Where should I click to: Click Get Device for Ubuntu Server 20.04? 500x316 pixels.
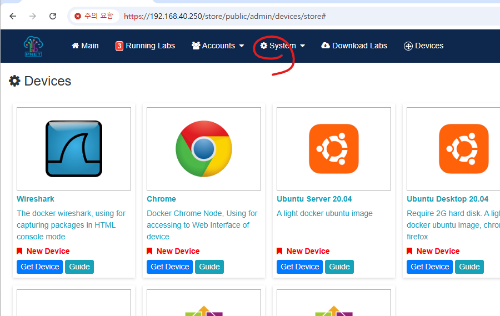300,267
